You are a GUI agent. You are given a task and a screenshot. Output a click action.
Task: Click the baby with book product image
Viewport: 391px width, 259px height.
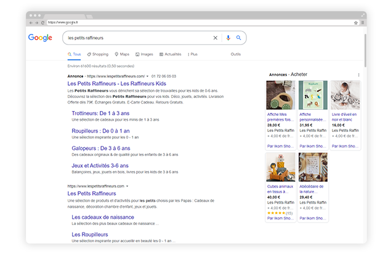(x=345, y=95)
